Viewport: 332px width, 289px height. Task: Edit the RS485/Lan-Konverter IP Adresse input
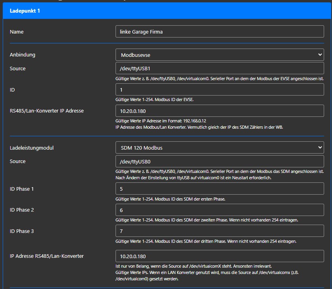[x=220, y=111]
